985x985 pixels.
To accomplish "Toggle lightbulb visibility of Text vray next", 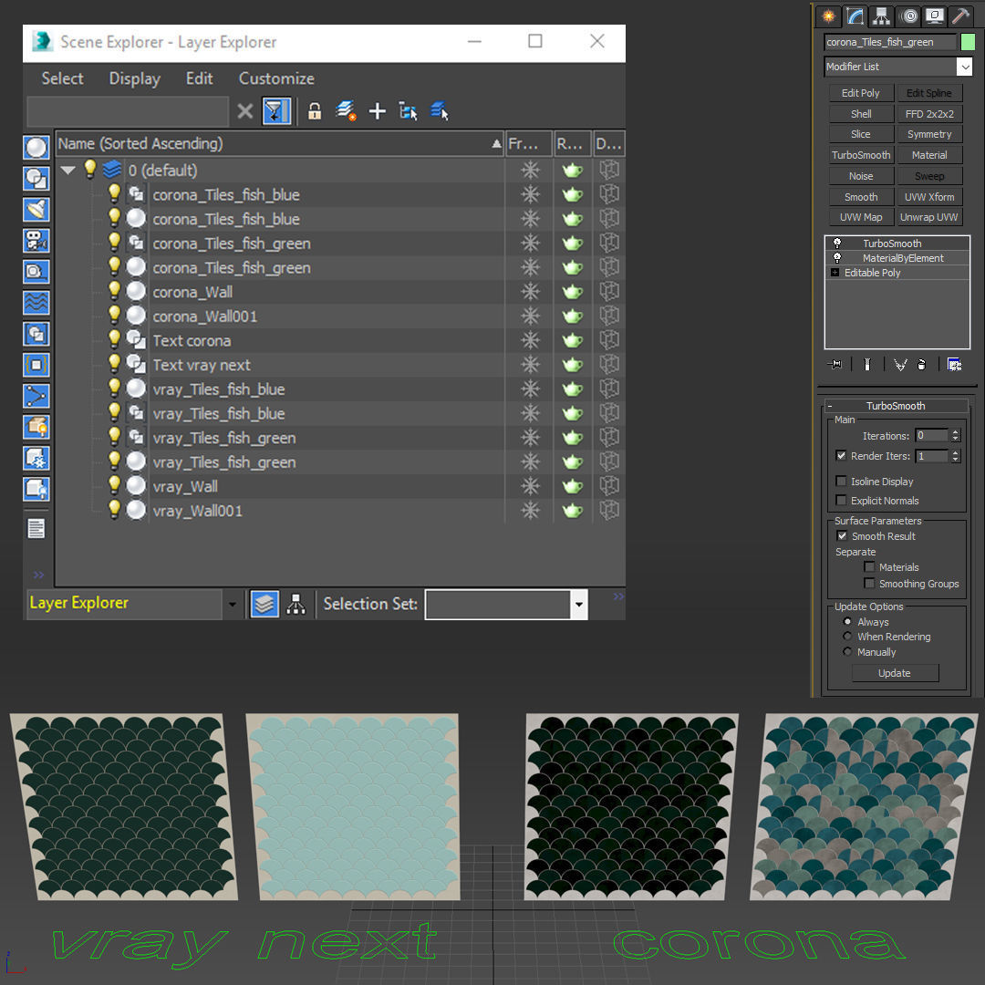I will click(x=114, y=364).
